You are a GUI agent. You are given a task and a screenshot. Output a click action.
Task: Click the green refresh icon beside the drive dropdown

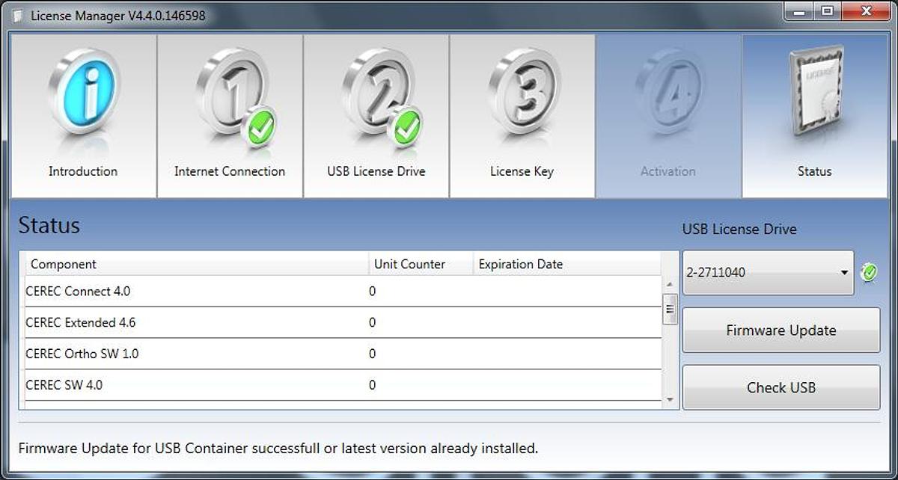click(869, 272)
